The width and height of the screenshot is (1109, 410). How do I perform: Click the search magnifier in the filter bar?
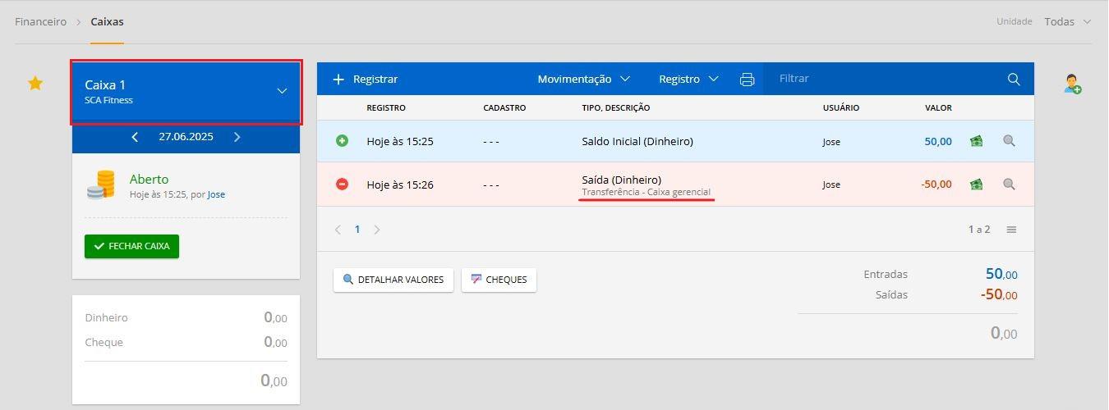coord(1014,79)
